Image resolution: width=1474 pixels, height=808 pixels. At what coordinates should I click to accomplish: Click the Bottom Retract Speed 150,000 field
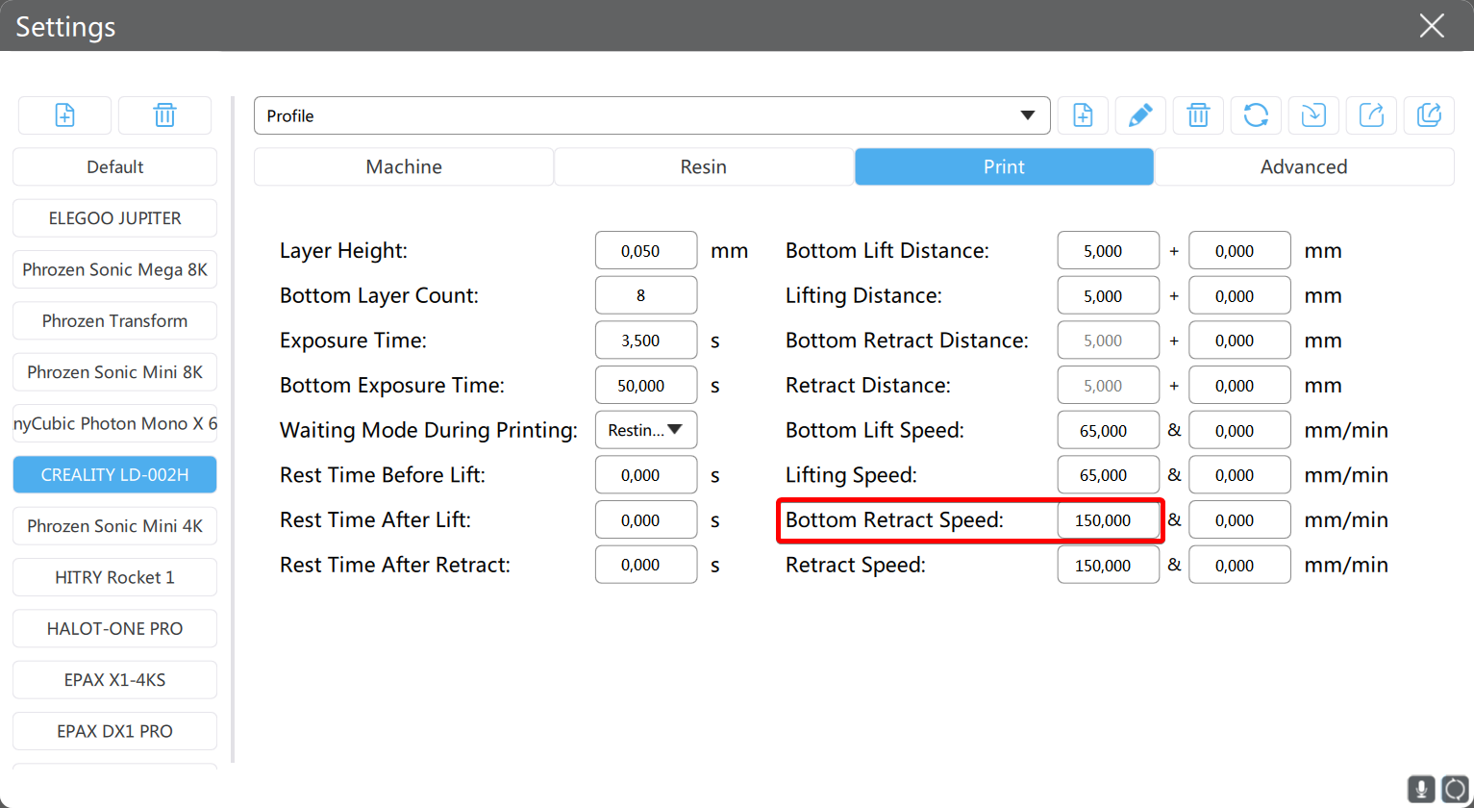(x=1109, y=520)
